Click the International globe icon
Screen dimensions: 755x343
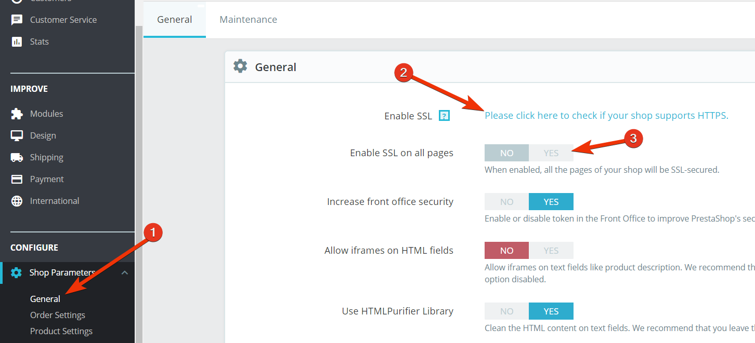(17, 201)
